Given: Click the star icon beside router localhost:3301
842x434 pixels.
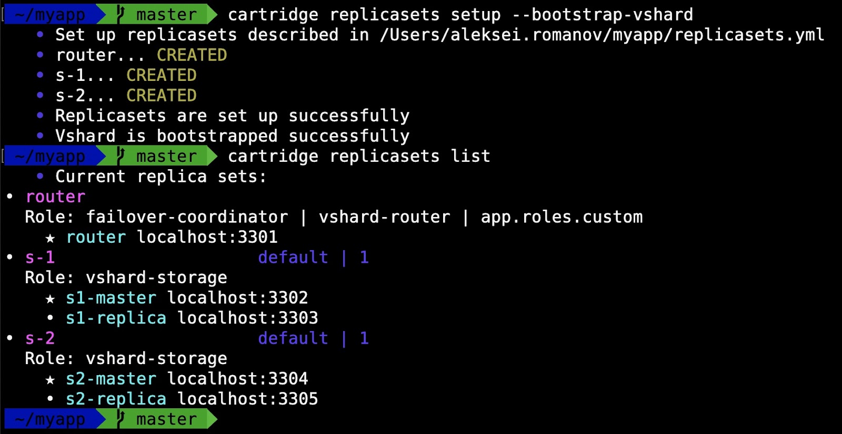Looking at the screenshot, I should 50,238.
